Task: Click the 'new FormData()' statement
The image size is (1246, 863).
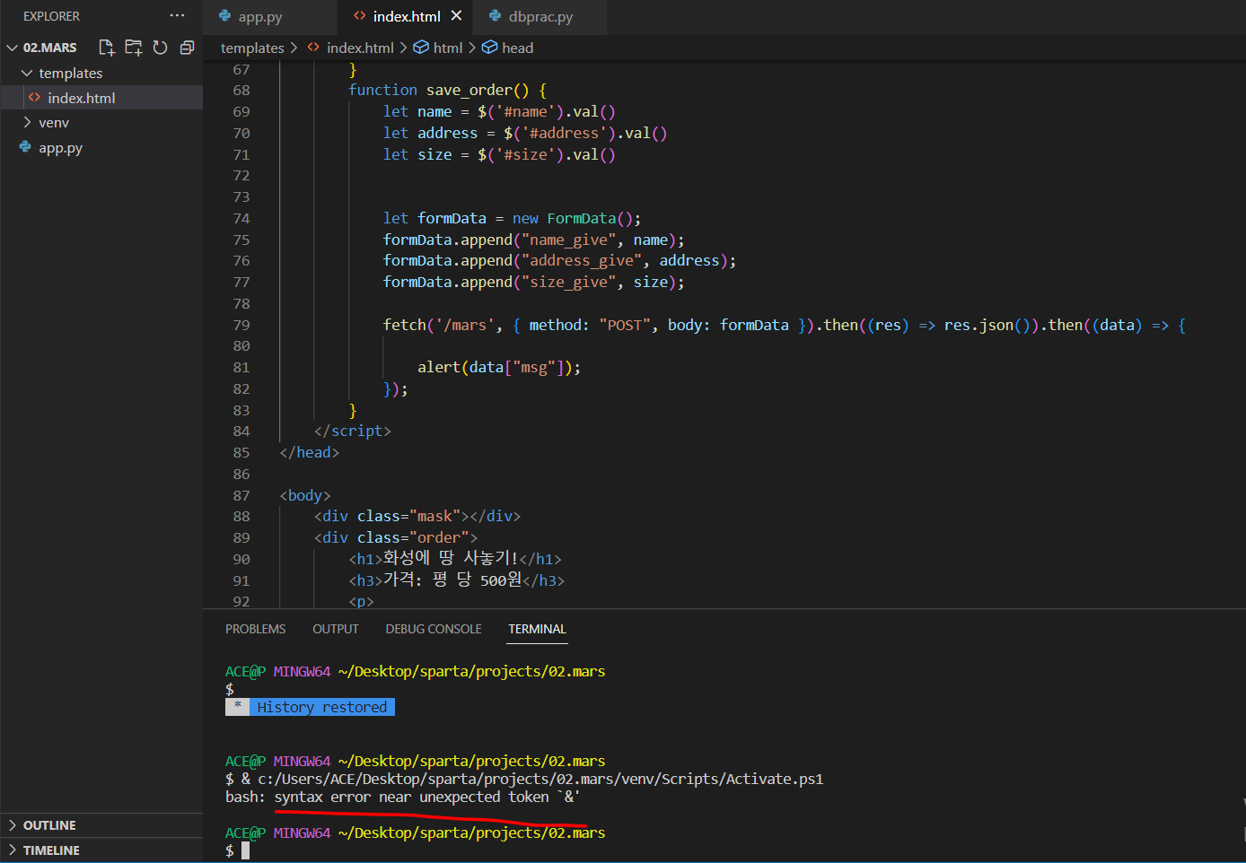Action: [x=513, y=219]
